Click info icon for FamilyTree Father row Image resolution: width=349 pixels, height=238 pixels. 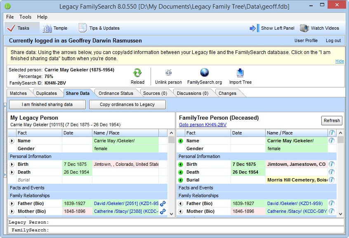[x=332, y=203]
